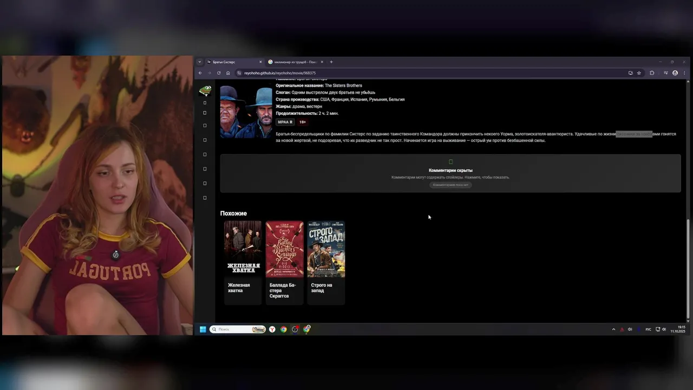
Task: Show hidden system tray icons chevron
Action: point(613,329)
